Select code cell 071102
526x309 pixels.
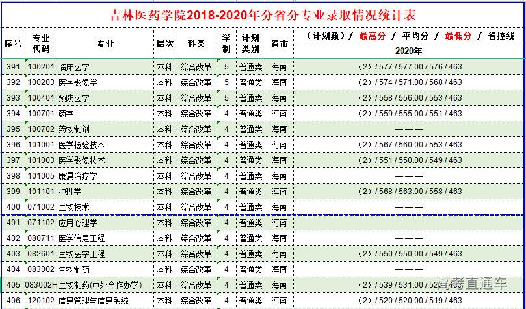coord(41,222)
